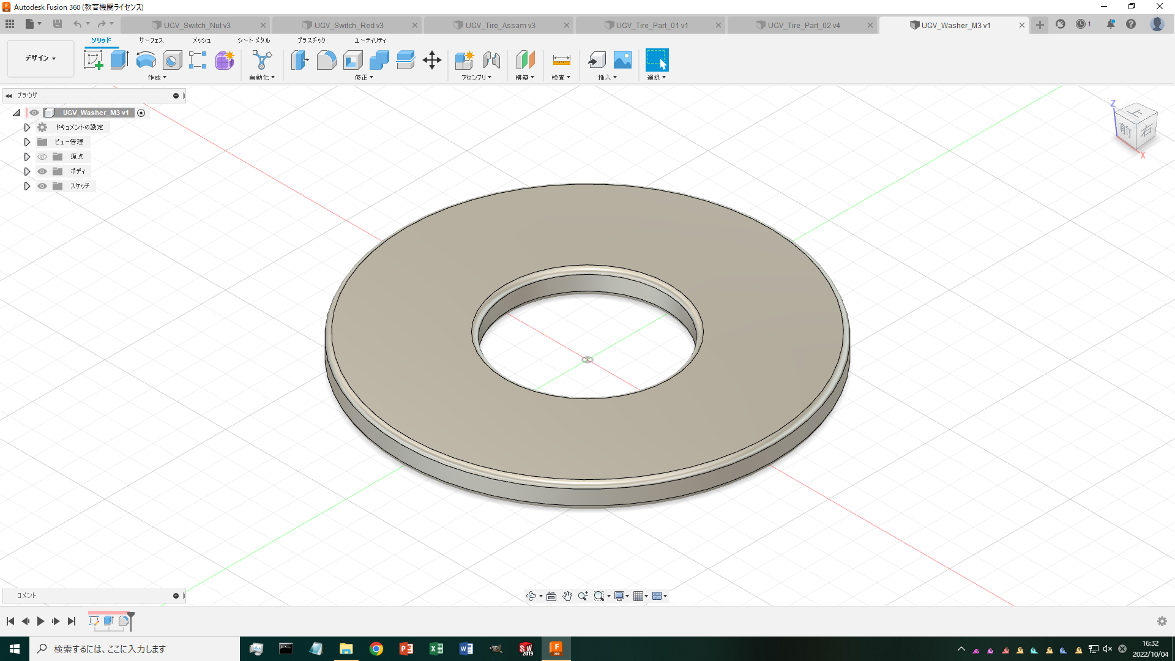The height and width of the screenshot is (661, 1175).
Task: Select the New Component tool
Action: click(x=464, y=60)
